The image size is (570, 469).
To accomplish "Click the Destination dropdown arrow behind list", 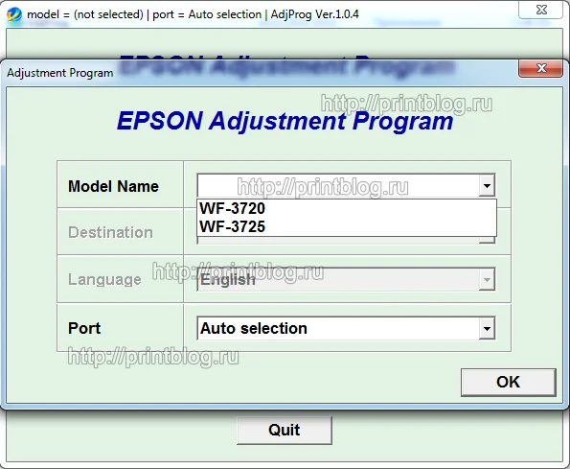I will tap(487, 240).
